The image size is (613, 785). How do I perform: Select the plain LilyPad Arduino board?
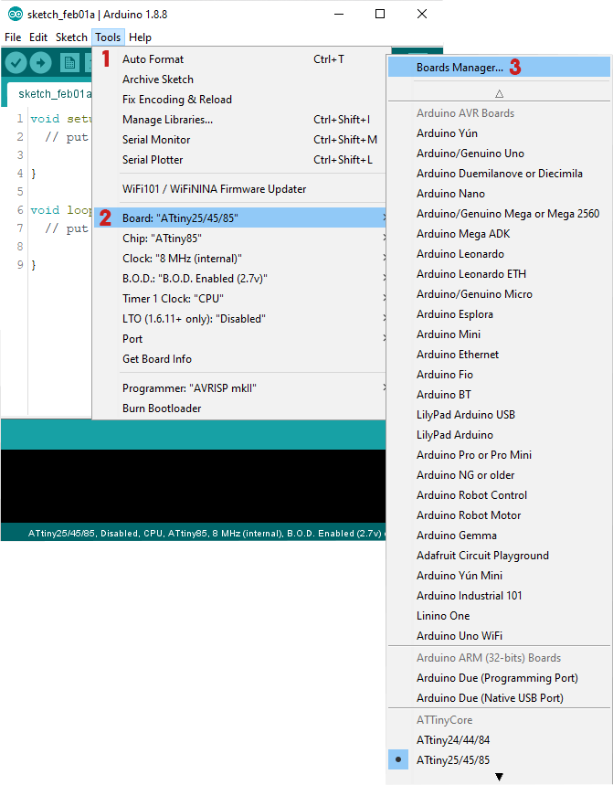pos(499,435)
